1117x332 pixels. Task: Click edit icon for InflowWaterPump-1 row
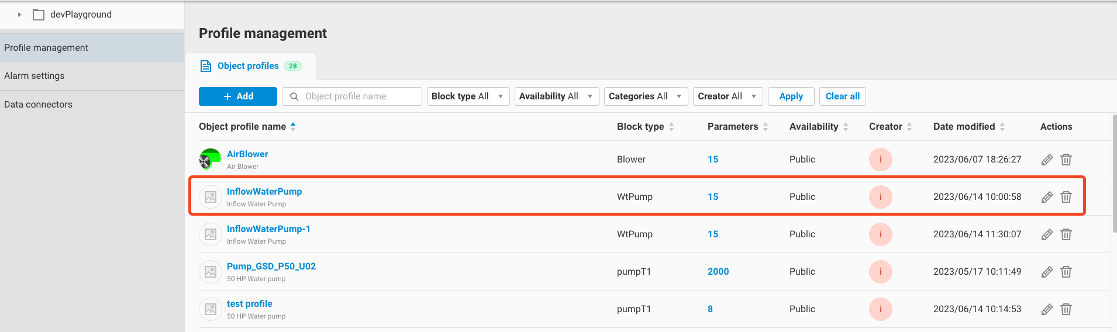[x=1047, y=234]
